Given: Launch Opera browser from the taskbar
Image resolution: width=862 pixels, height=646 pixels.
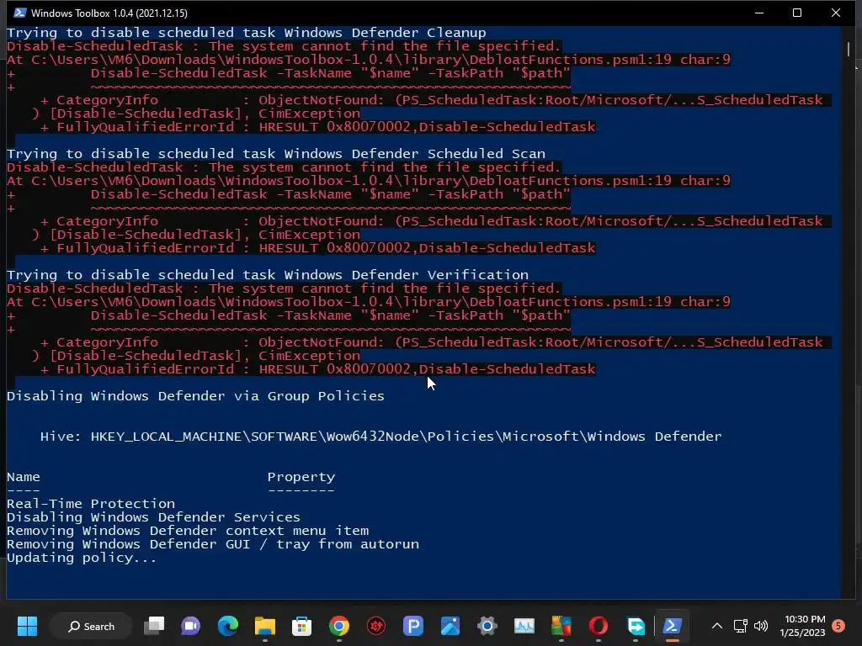Looking at the screenshot, I should [599, 626].
